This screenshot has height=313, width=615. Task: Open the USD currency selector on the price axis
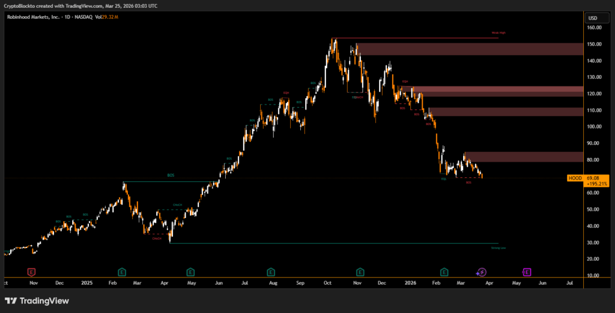tap(593, 18)
